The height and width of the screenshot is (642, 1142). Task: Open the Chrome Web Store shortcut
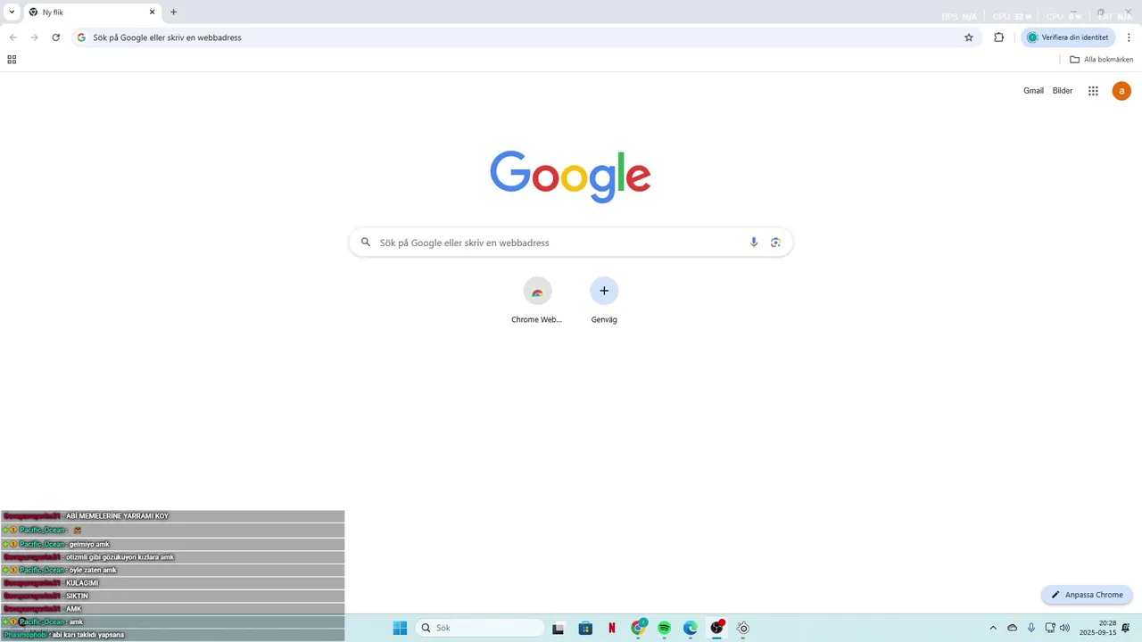(537, 291)
